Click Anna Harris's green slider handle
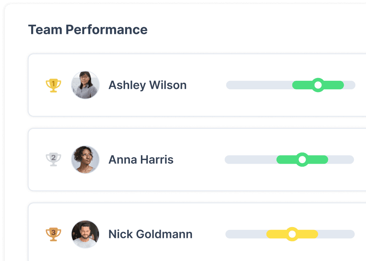 pyautogui.click(x=302, y=159)
